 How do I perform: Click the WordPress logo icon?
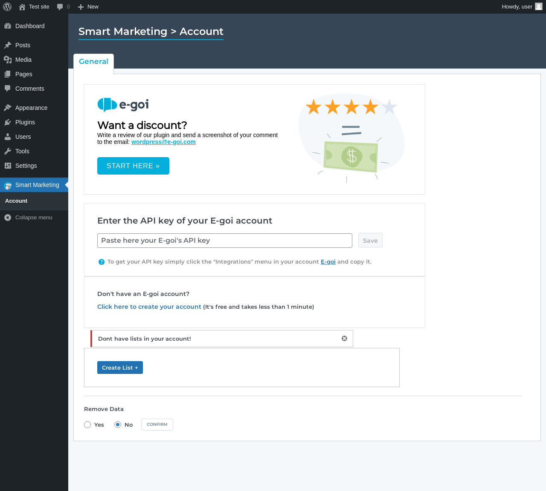[x=7, y=7]
